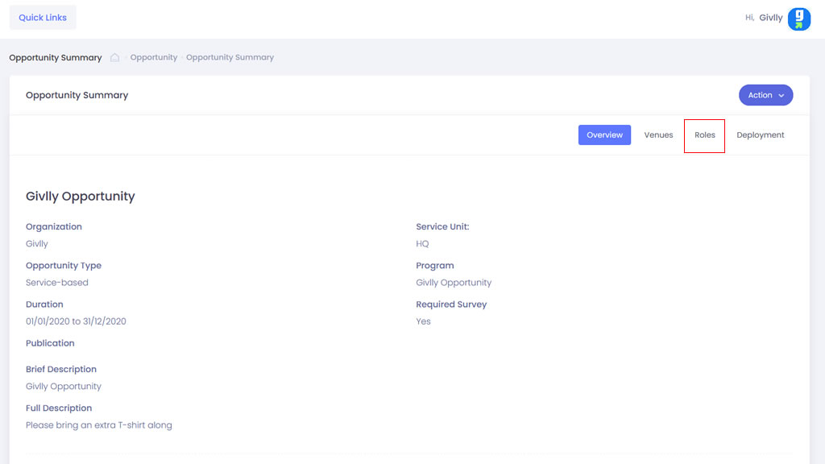The image size is (825, 464).
Task: Click the Givlly username in header
Action: tap(770, 18)
